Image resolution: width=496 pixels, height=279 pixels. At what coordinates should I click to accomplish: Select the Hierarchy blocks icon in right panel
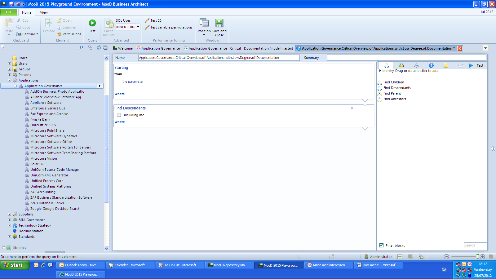click(x=386, y=65)
